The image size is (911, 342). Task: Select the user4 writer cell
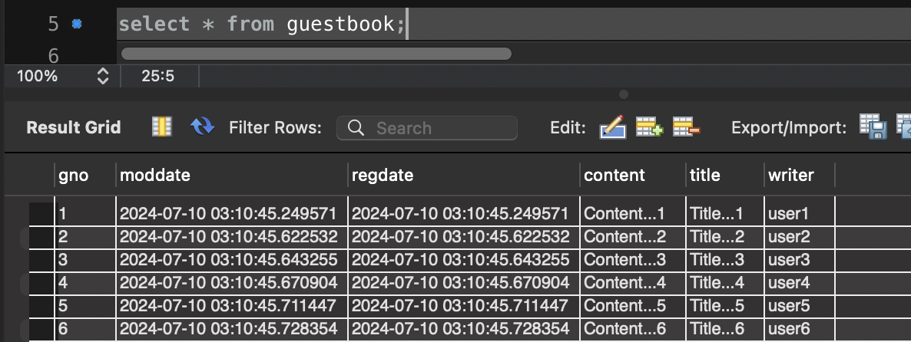click(800, 283)
